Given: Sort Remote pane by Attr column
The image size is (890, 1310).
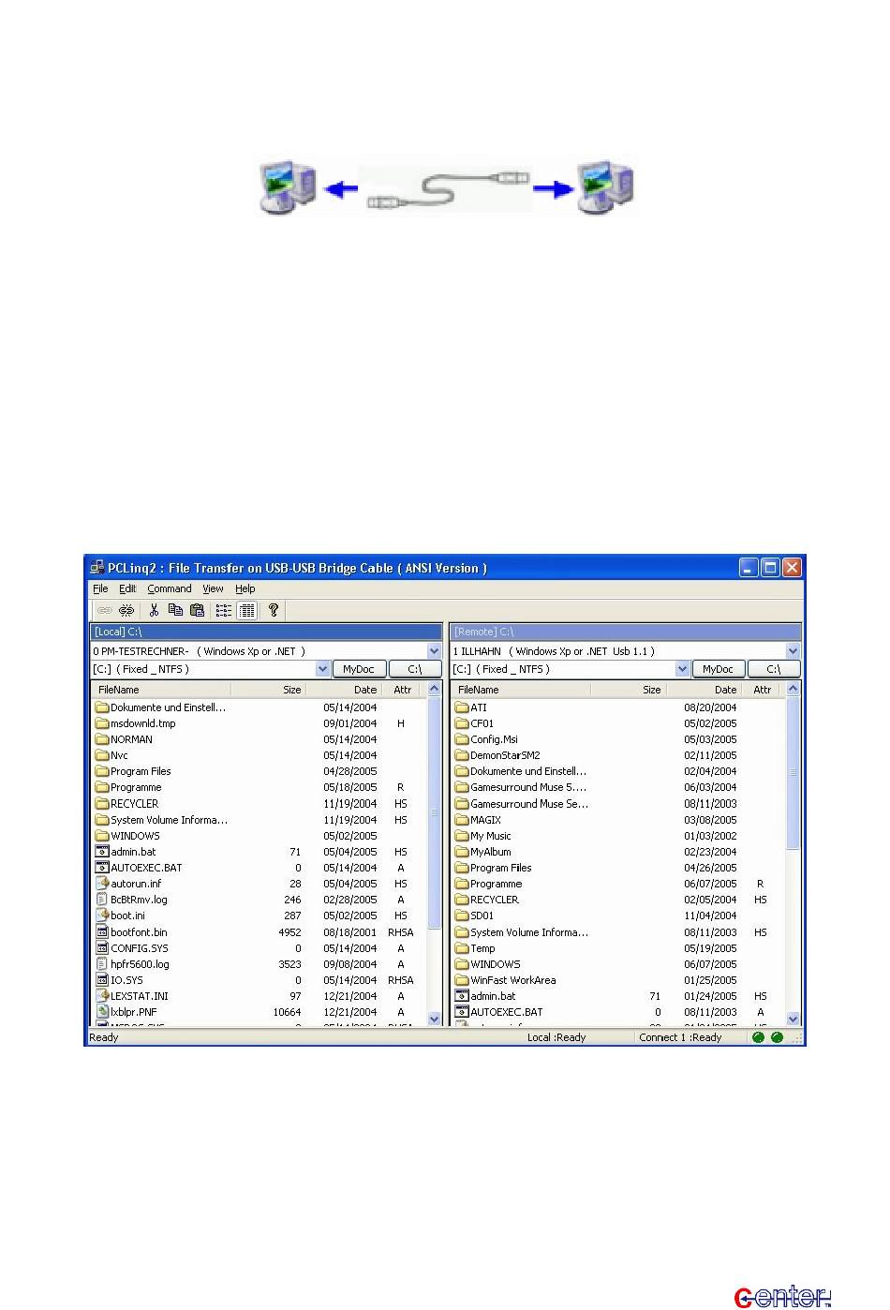Looking at the screenshot, I should coord(763,690).
